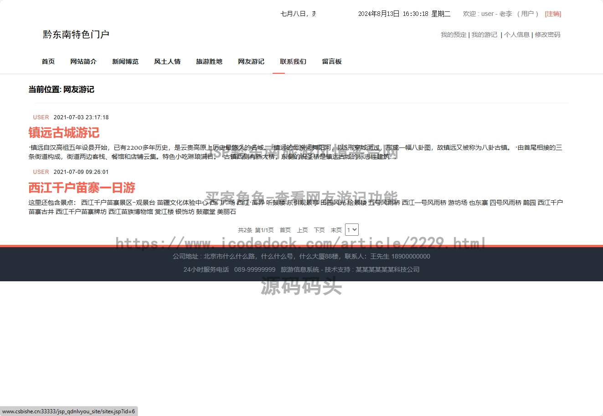Click the 共2条 第1/1页 pagination text

tap(256, 230)
